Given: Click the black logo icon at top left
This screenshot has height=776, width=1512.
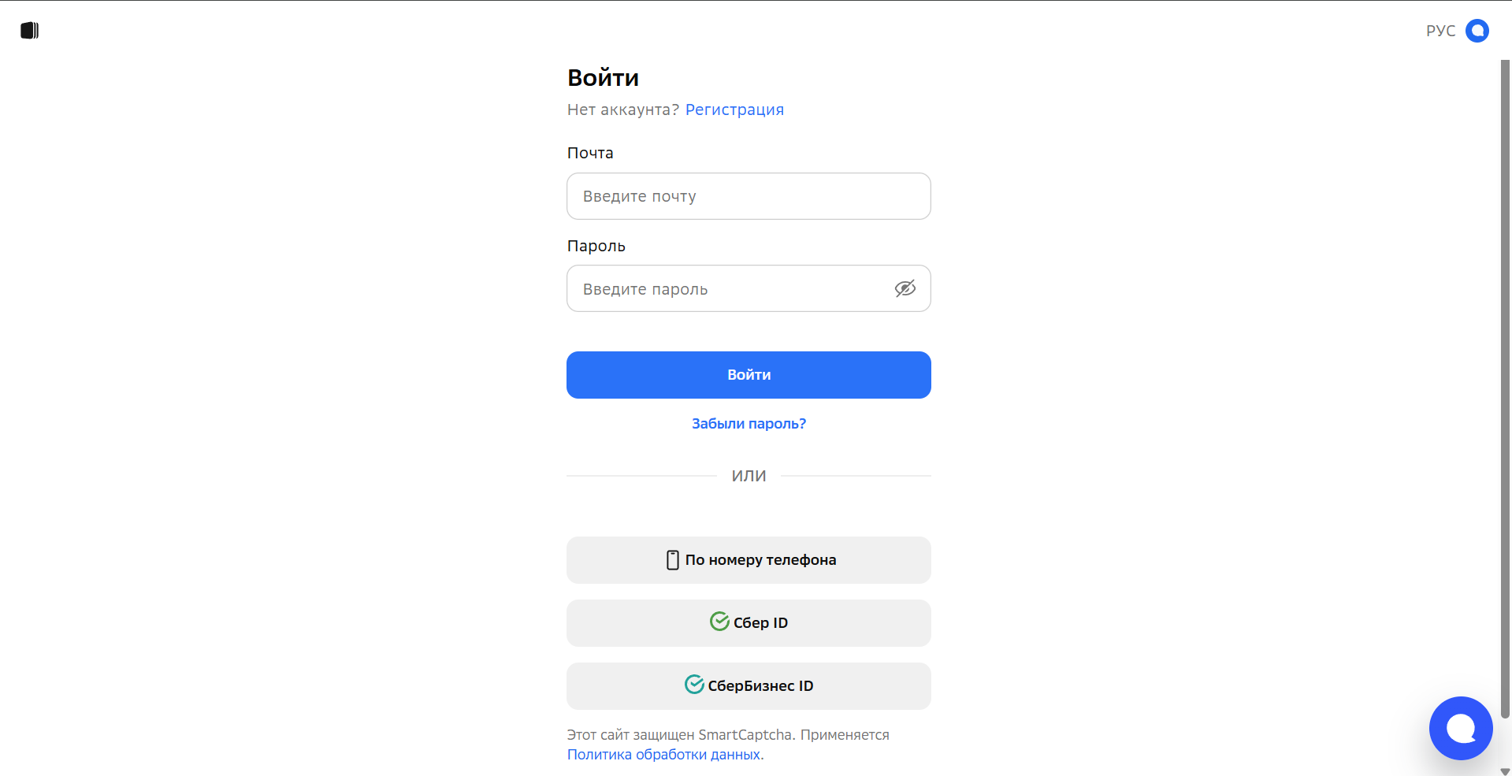Looking at the screenshot, I should (x=30, y=31).
